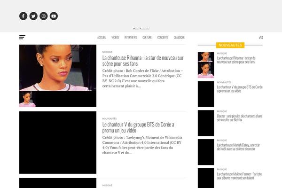Go to the Accueil menu item
The image size is (282, 188).
pyautogui.click(x=102, y=38)
